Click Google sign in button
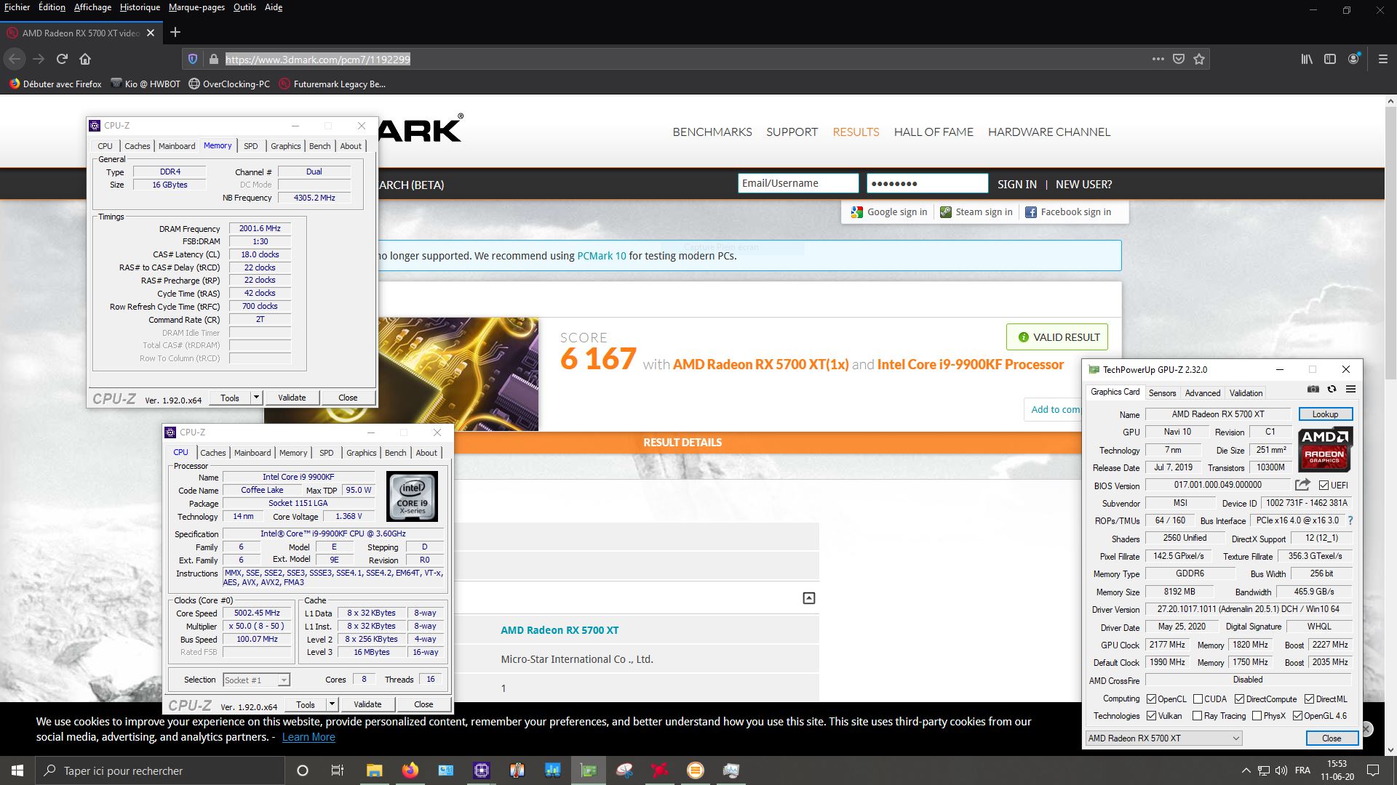This screenshot has height=785, width=1397. point(889,212)
